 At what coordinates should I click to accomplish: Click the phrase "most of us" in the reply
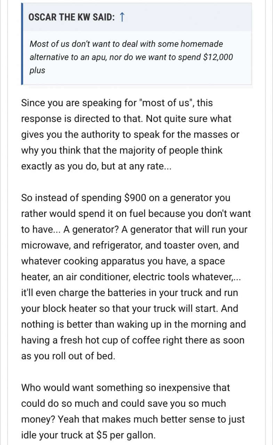tap(166, 103)
